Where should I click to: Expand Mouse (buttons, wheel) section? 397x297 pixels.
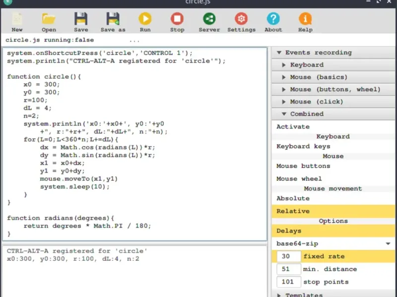pyautogui.click(x=333, y=90)
